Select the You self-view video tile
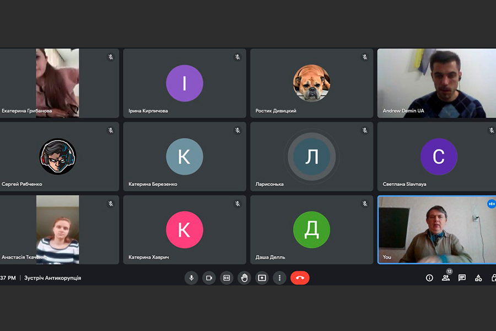Image resolution: width=496 pixels, height=331 pixels. [x=437, y=229]
